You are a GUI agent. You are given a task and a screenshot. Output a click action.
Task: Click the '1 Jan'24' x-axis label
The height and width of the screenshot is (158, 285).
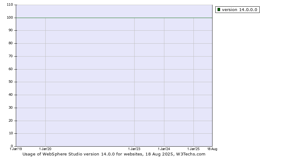pos(164,149)
